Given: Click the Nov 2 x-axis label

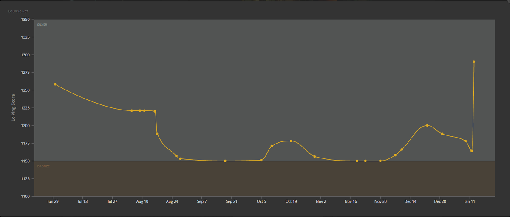Looking at the screenshot, I should (x=321, y=201).
